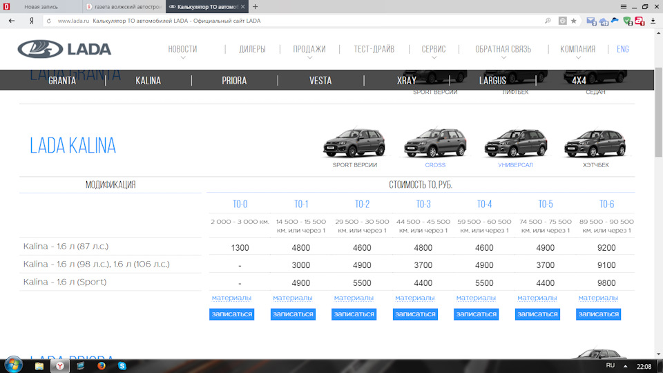Open the green shield AdGuard extension
The width and height of the screenshot is (663, 373).
point(628,21)
